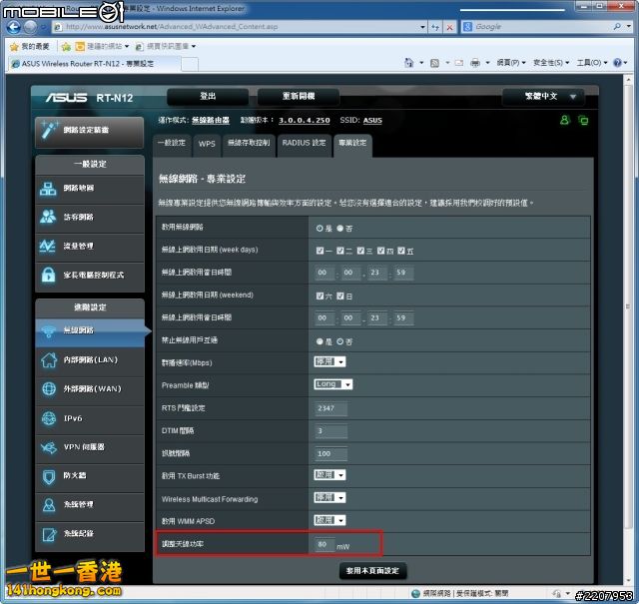Click the VPN server icon in sidebar
This screenshot has width=639, height=604.
48,447
